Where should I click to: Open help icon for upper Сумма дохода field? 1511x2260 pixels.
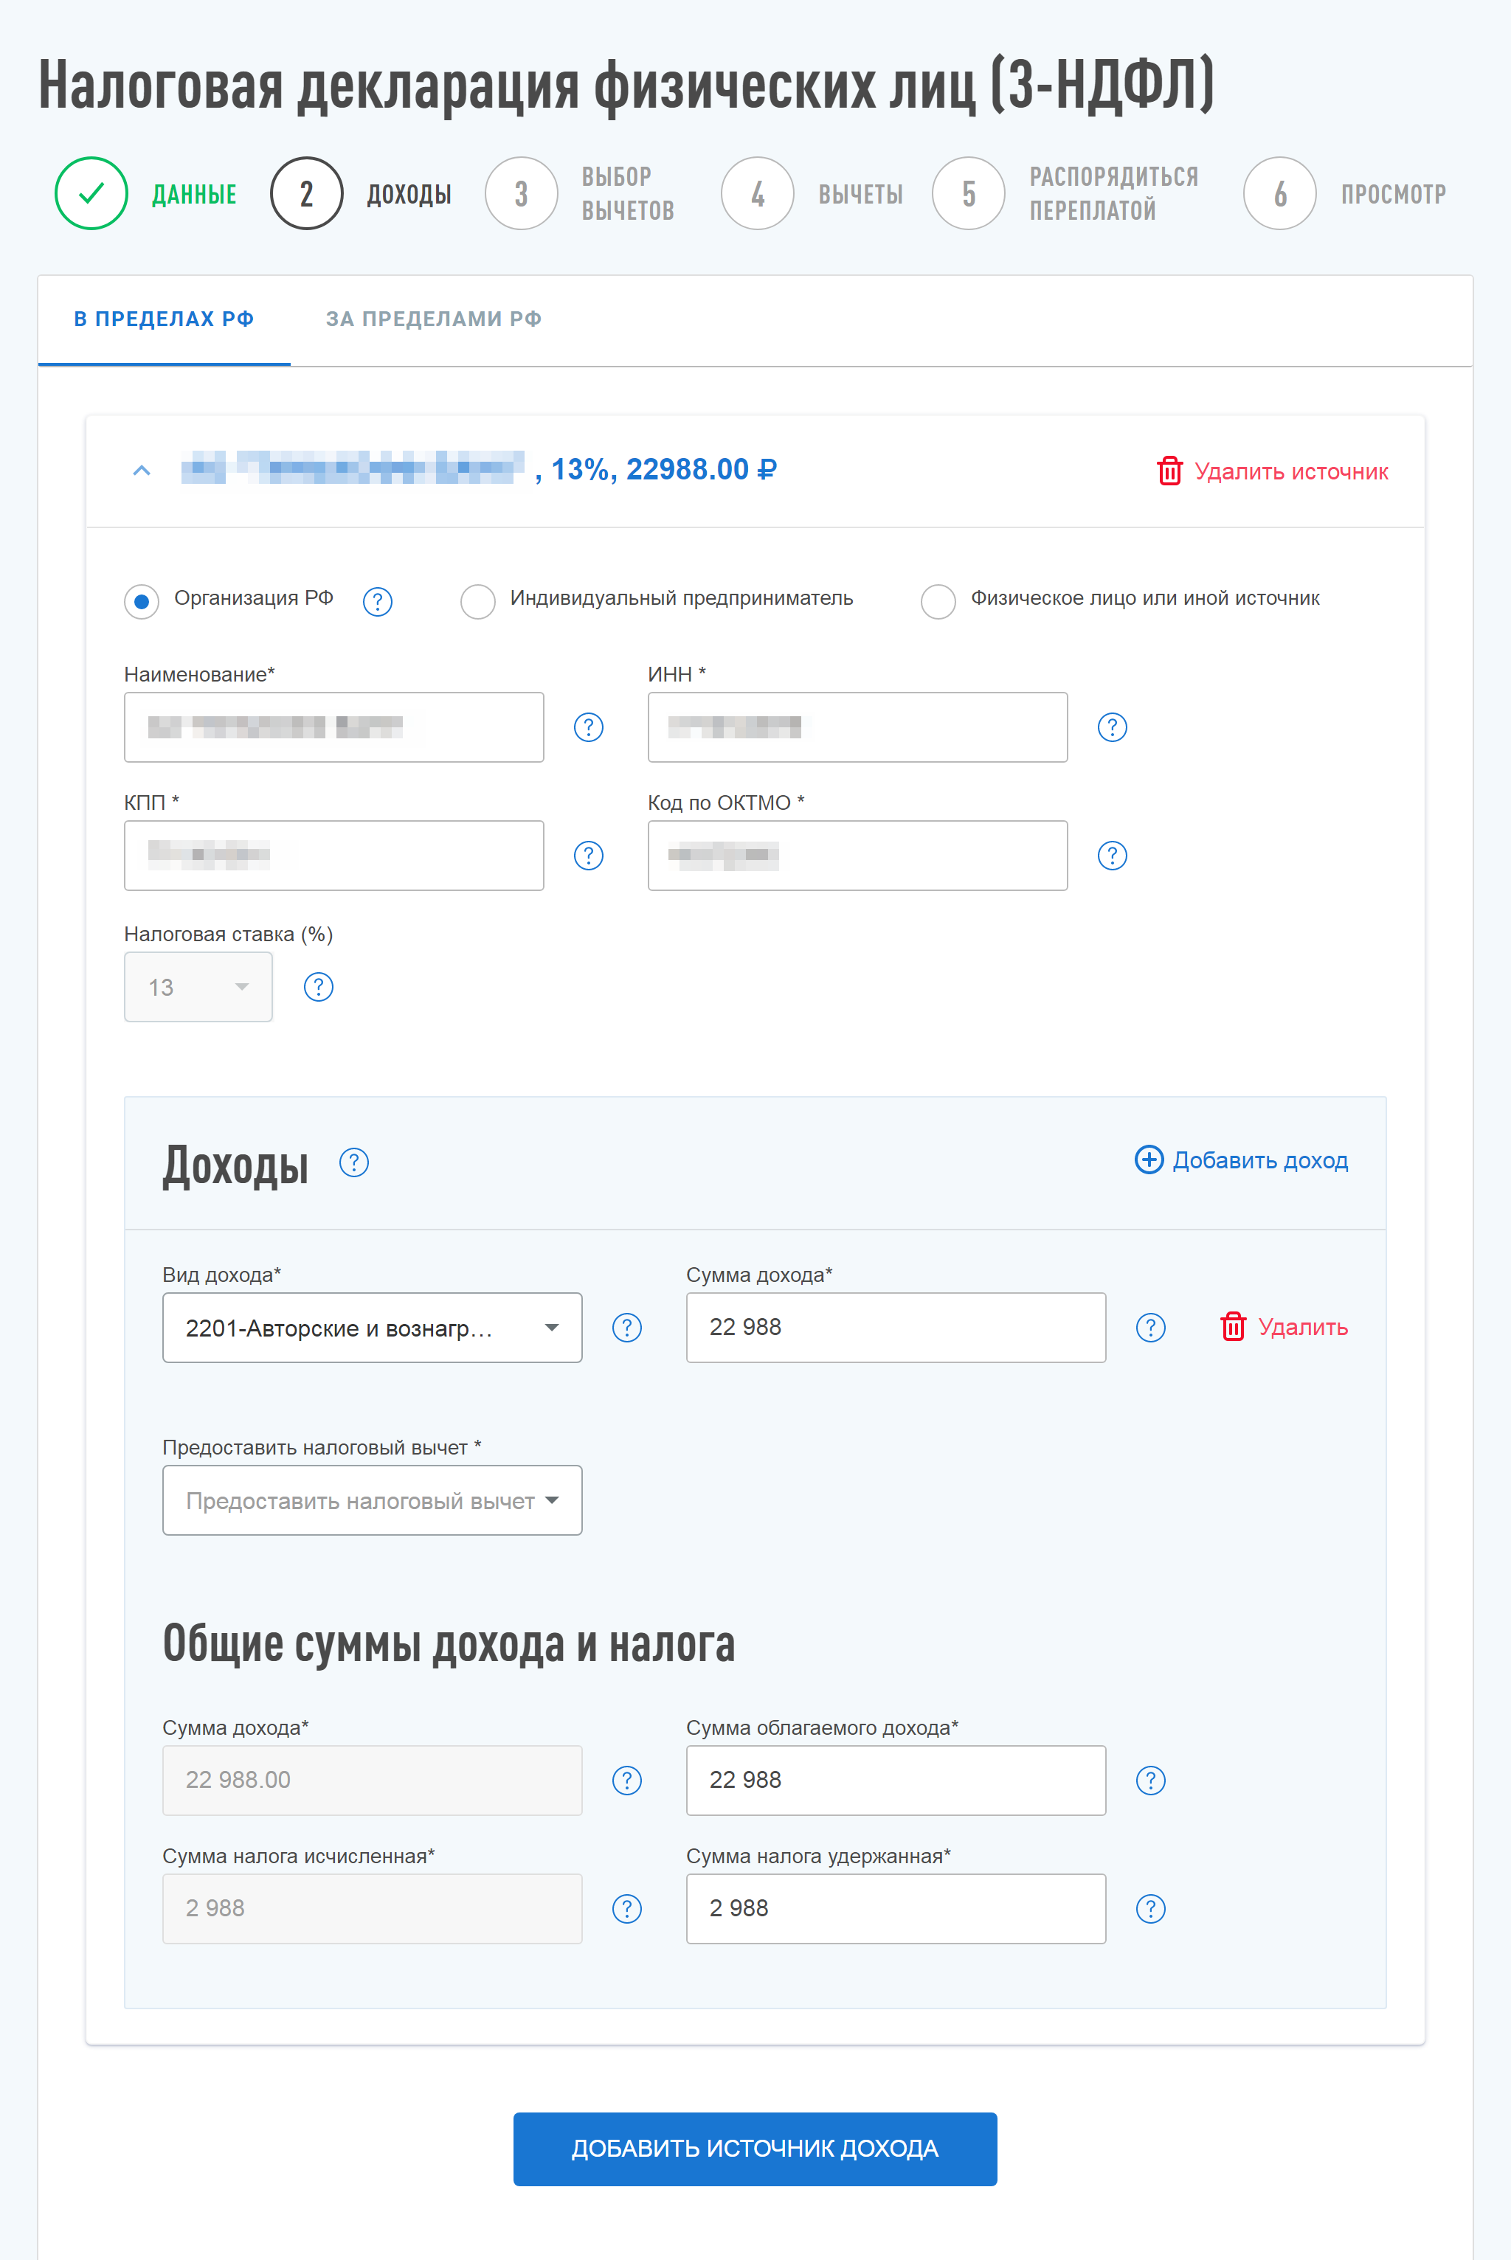click(x=1151, y=1328)
